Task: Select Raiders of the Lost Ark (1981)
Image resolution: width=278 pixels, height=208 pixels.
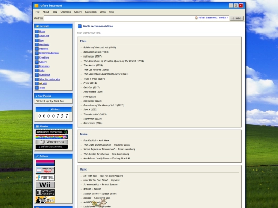Action: tap(100, 48)
